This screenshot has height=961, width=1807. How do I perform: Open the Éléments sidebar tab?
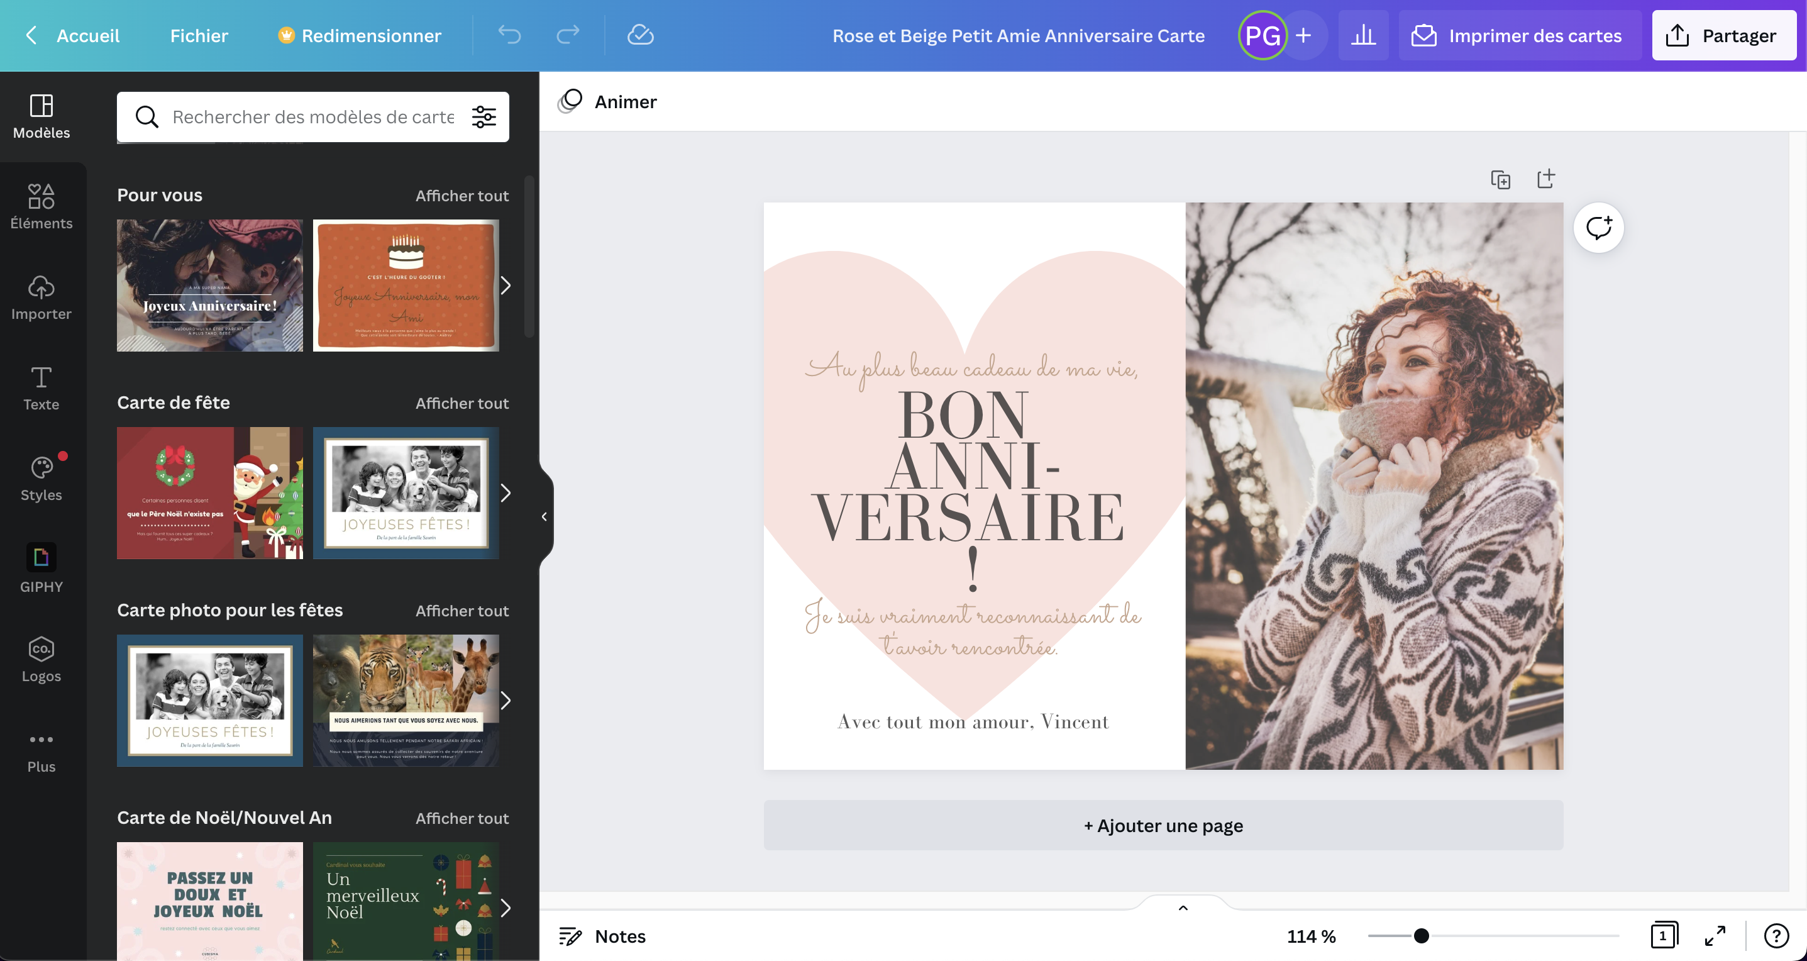click(x=41, y=207)
